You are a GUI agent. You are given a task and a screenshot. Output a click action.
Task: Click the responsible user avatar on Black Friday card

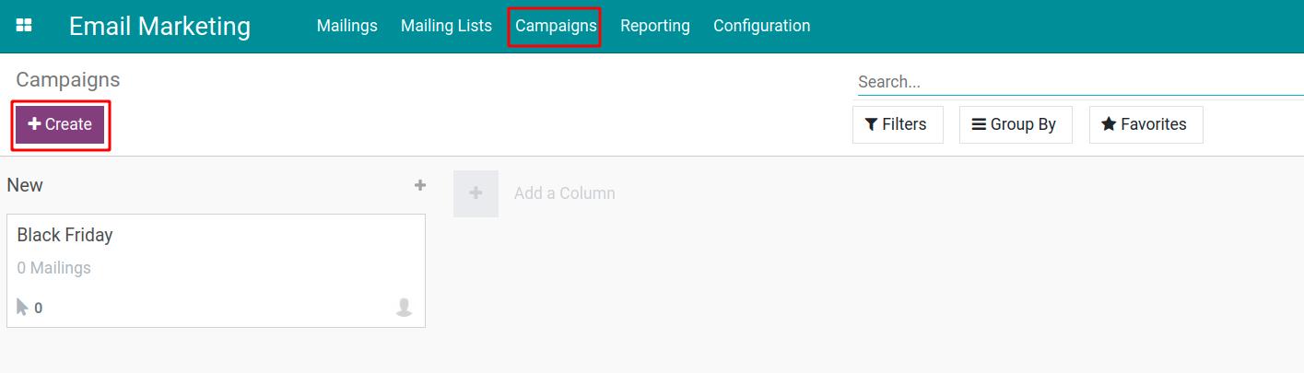pos(404,308)
